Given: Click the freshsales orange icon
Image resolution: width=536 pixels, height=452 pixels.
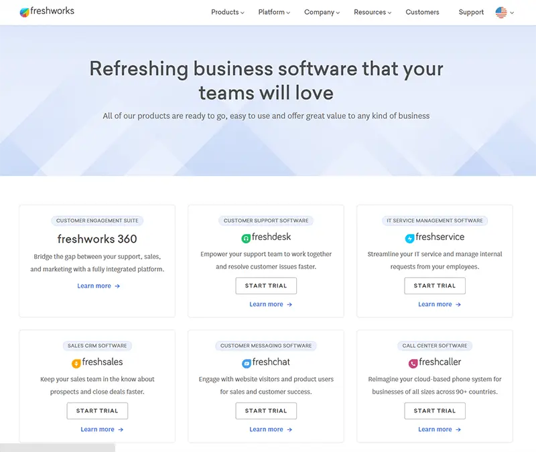Looking at the screenshot, I should click(x=76, y=364).
